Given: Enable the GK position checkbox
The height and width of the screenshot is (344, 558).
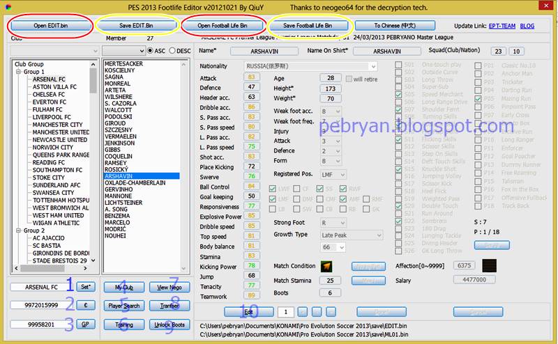Looking at the screenshot, I should point(366,209).
